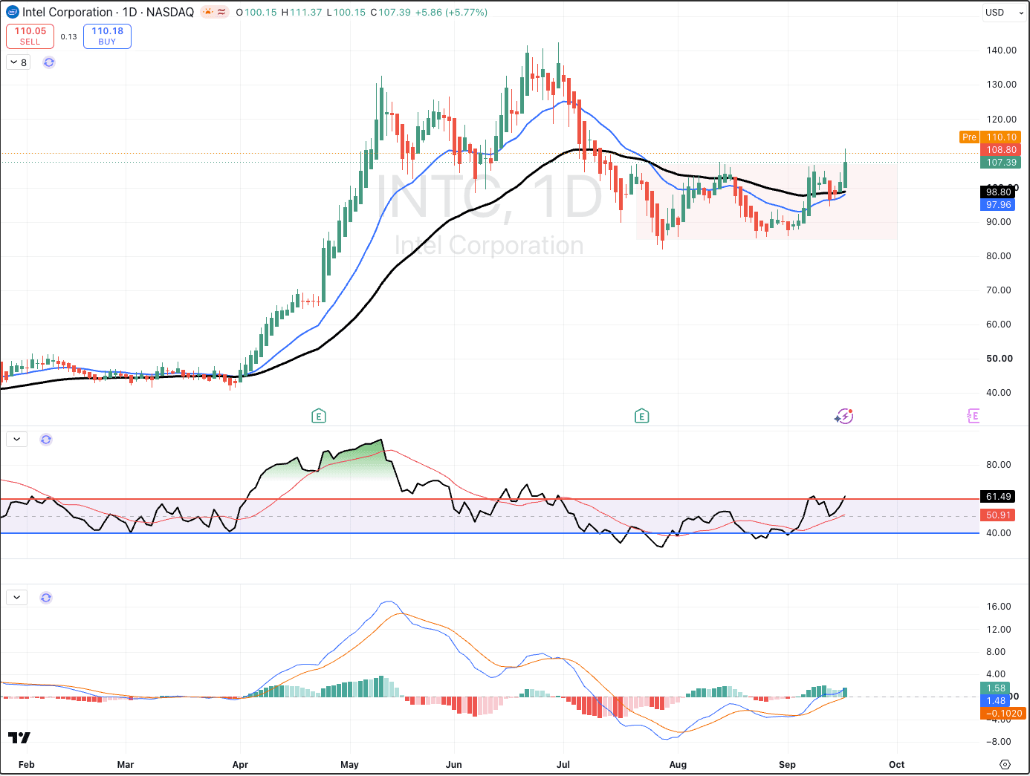The image size is (1030, 776).
Task: Click the -8.00 label on MACD scale
Action: coord(999,742)
